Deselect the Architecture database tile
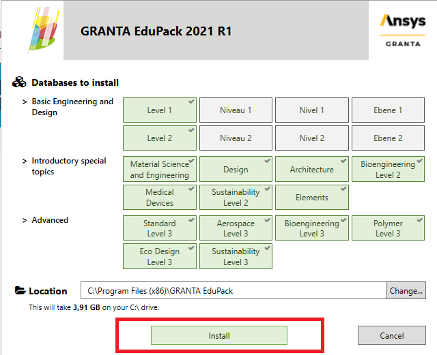Viewport: 437px width, 355px height. (x=312, y=170)
